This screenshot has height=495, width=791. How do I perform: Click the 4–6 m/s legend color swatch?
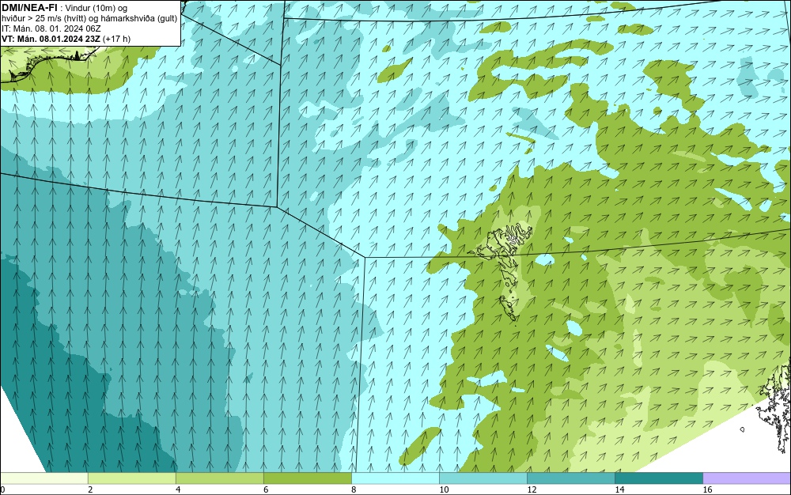219,478
